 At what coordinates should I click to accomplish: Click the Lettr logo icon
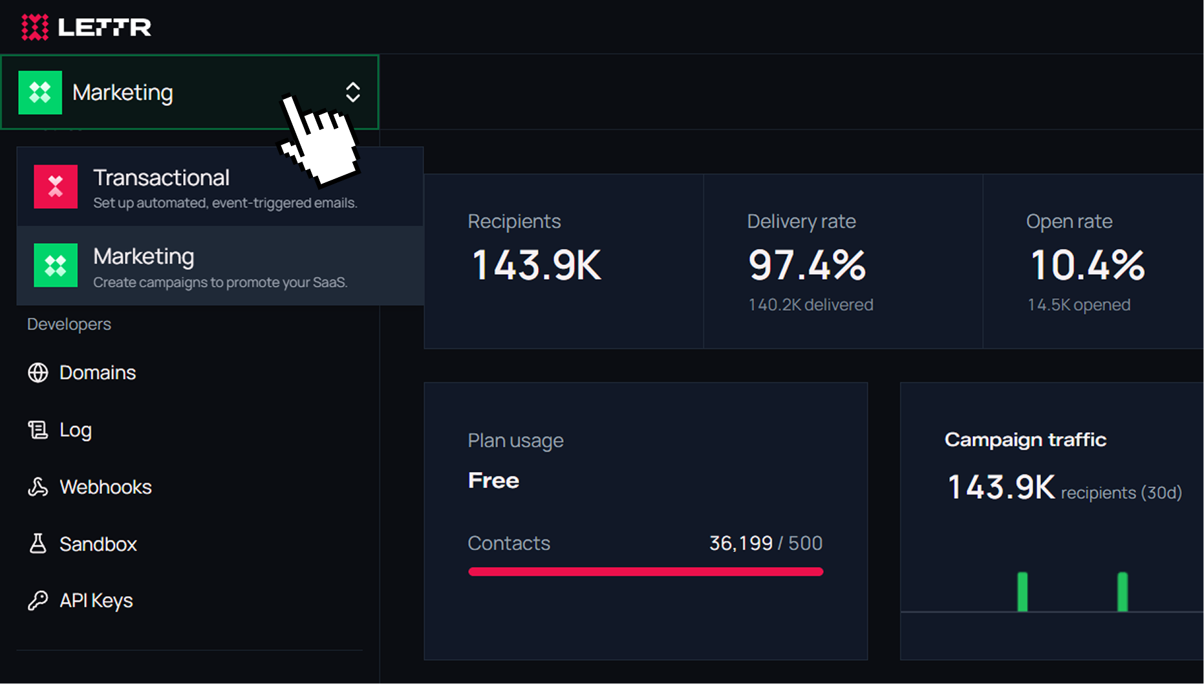point(34,27)
